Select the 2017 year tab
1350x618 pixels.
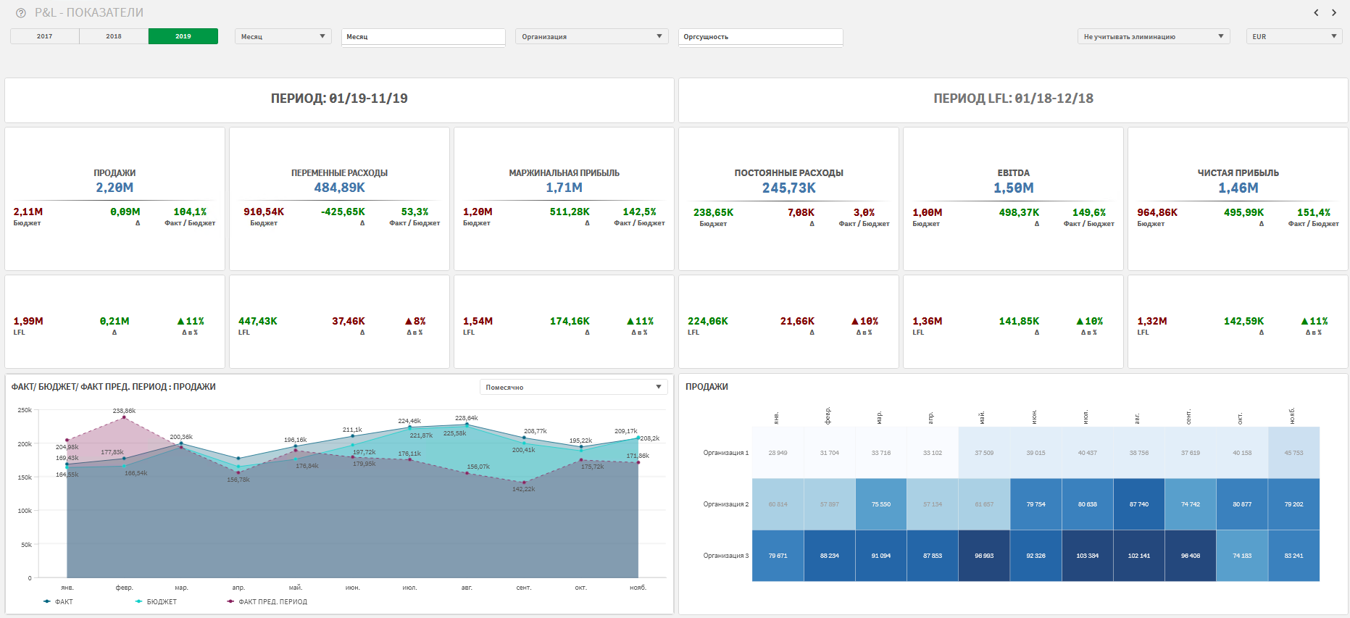(x=45, y=36)
